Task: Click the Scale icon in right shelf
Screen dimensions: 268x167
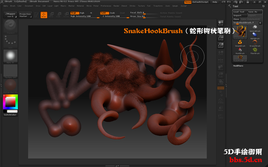Action: click(x=221, y=75)
